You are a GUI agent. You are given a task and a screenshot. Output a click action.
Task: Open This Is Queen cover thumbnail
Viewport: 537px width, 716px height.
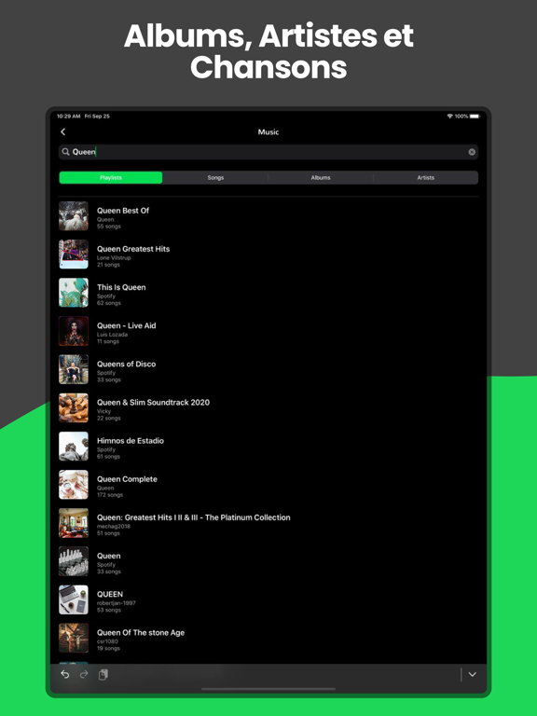pos(74,293)
